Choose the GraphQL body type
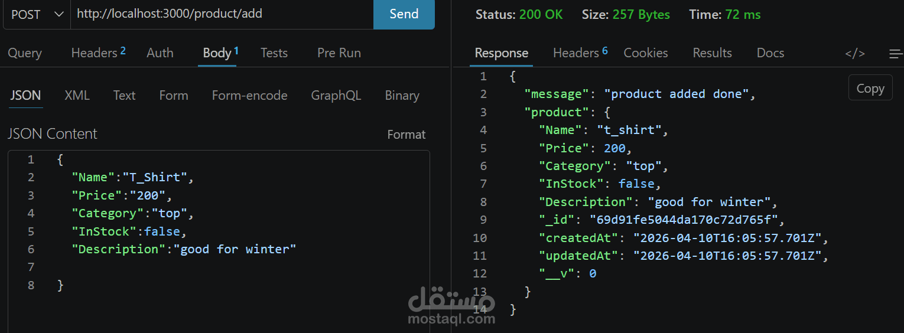Viewport: 904px width, 333px height. click(336, 96)
